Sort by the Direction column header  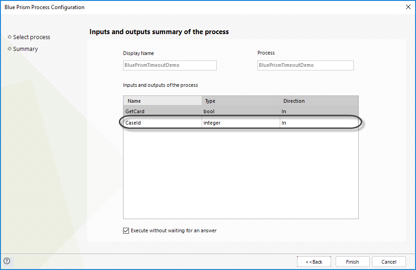click(319, 101)
